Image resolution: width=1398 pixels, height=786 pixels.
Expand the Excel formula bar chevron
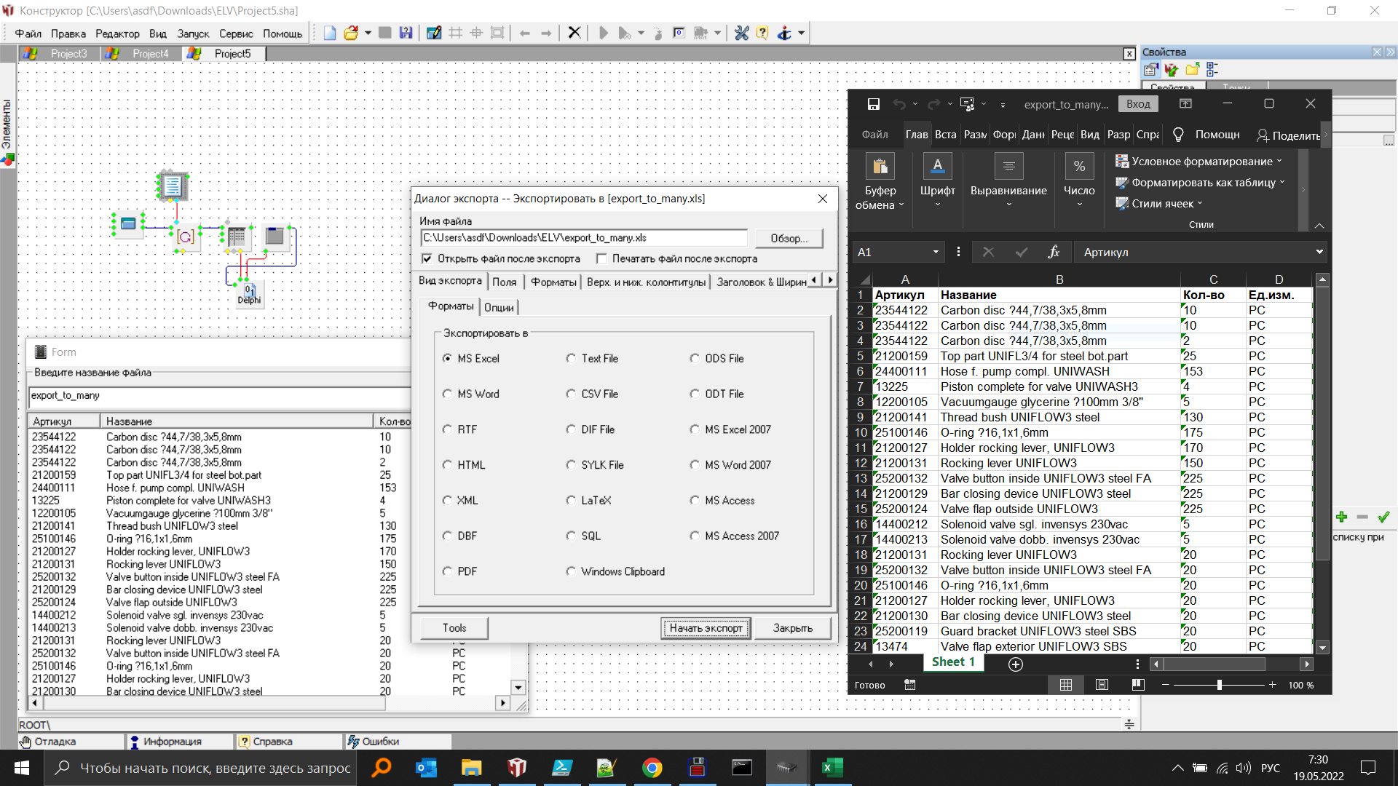coord(1319,252)
